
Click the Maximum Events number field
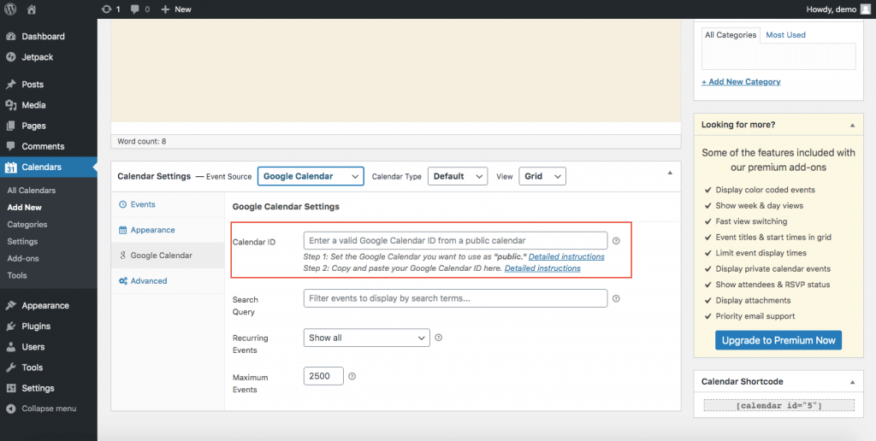tap(323, 376)
